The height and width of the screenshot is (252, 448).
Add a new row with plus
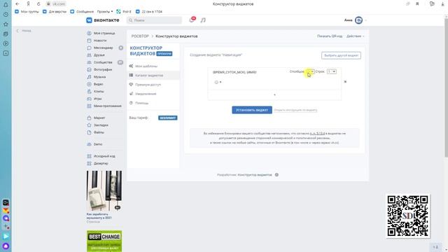tap(274, 95)
